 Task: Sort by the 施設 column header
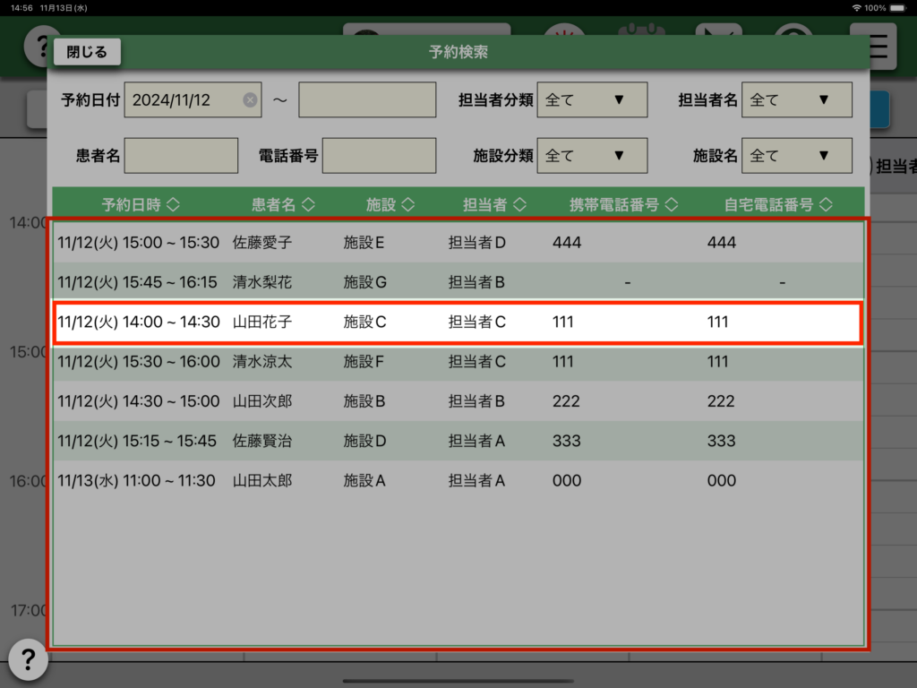point(390,205)
